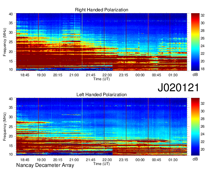Image resolution: width=208 pixels, height=169 pixels.
Task: Click 22:30 time tick of Right Handed plot
Action: (107, 75)
